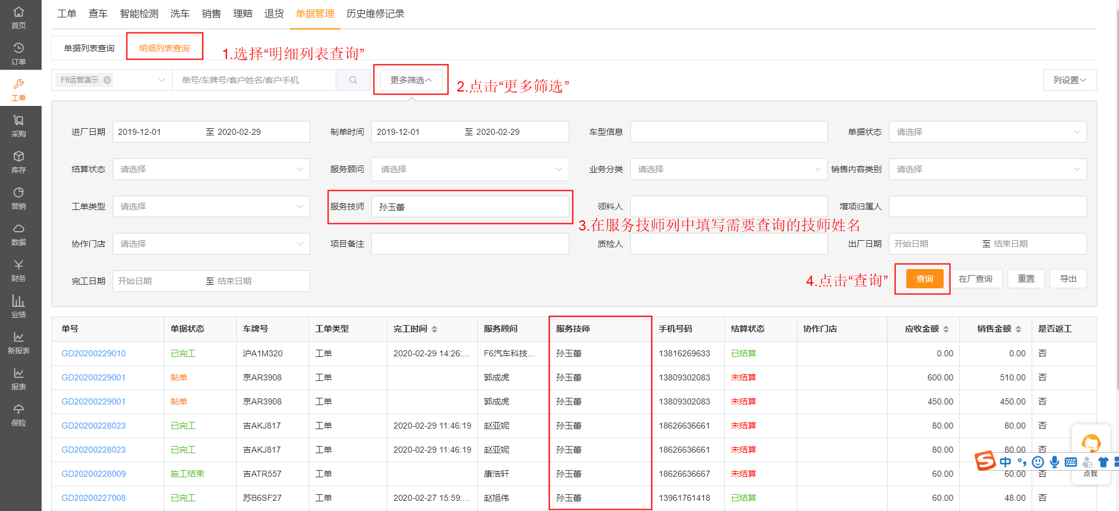1119x511 pixels.
Task: Switch to the 查车 top menu
Action: (x=98, y=13)
